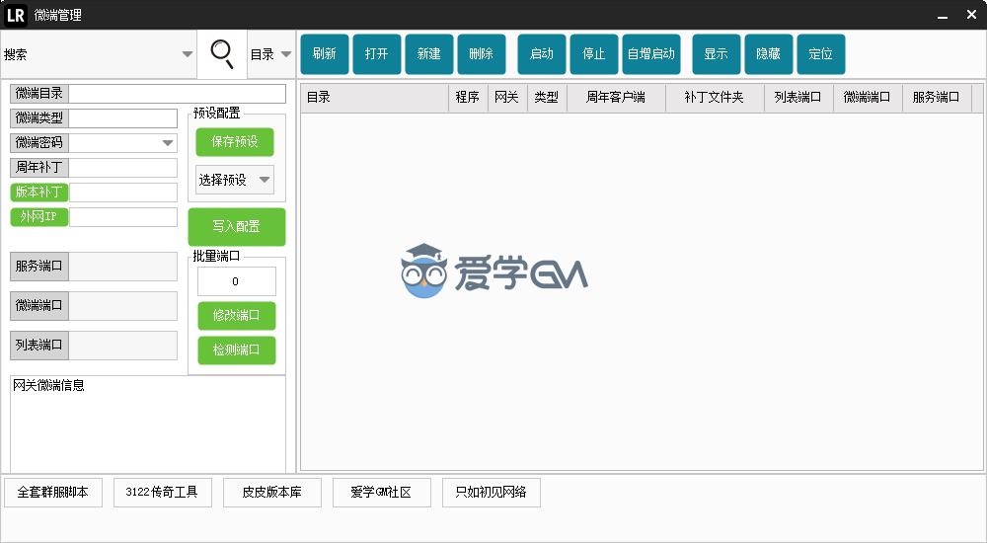987x543 pixels.
Task: Sort by the 微端端口 column header
Action: 868,98
